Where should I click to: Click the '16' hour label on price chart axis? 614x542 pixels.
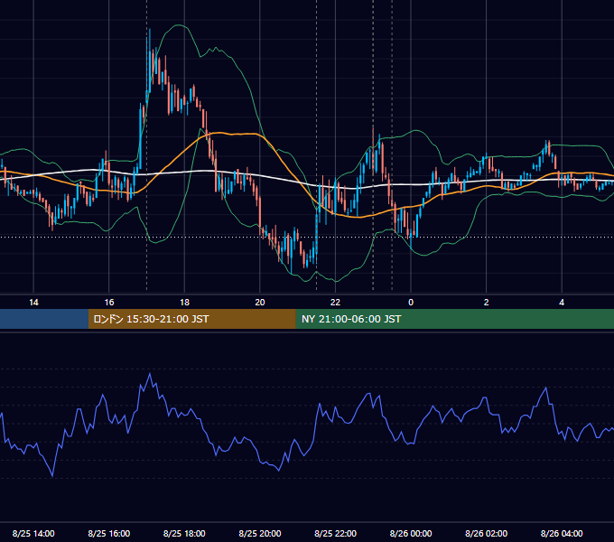click(x=109, y=303)
